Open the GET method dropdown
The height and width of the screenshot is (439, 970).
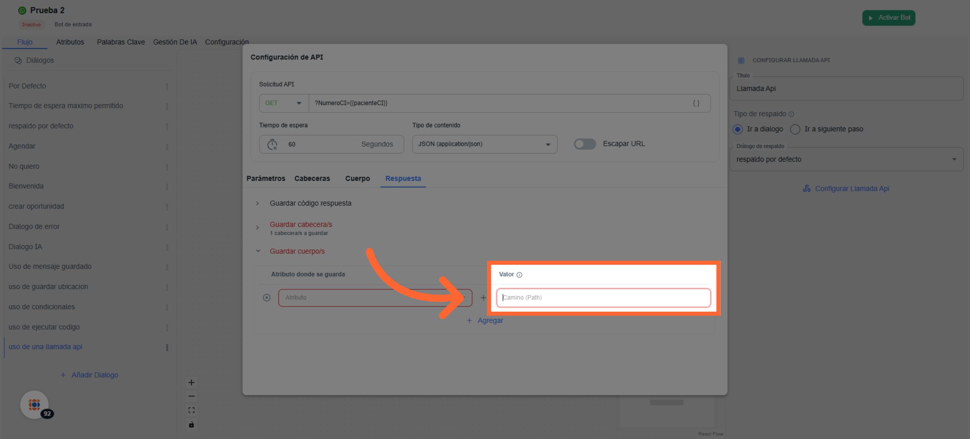tap(283, 103)
